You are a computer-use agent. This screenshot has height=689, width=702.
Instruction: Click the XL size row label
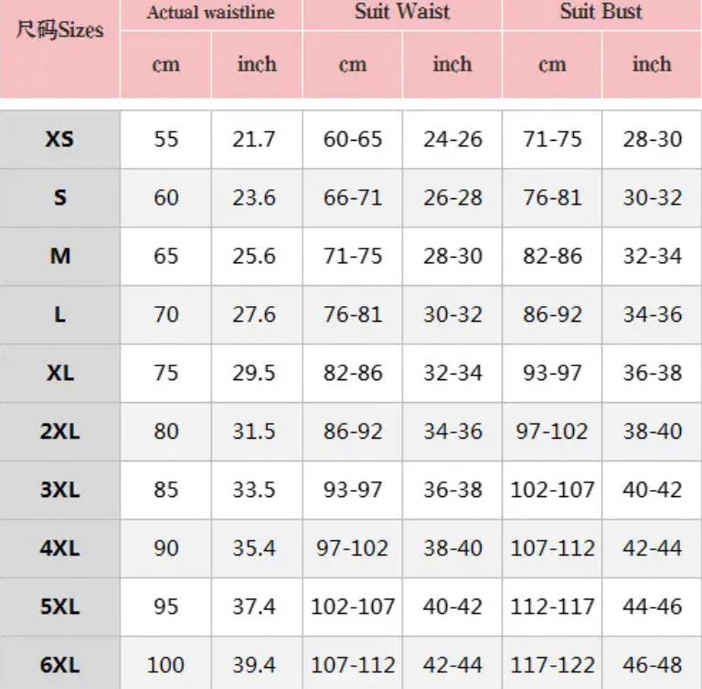tap(60, 373)
